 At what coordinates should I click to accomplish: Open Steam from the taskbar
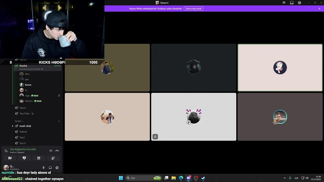203,178
